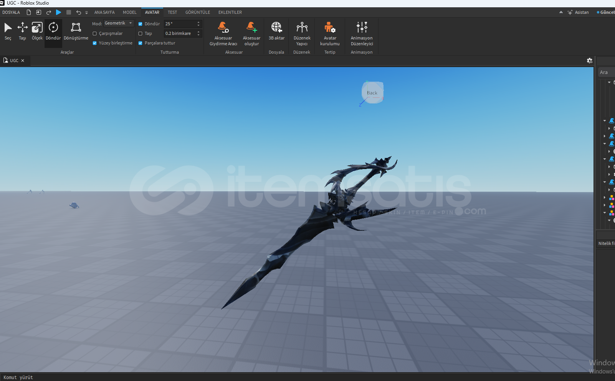Open the Animasyon Düzenleyici

pos(362,34)
